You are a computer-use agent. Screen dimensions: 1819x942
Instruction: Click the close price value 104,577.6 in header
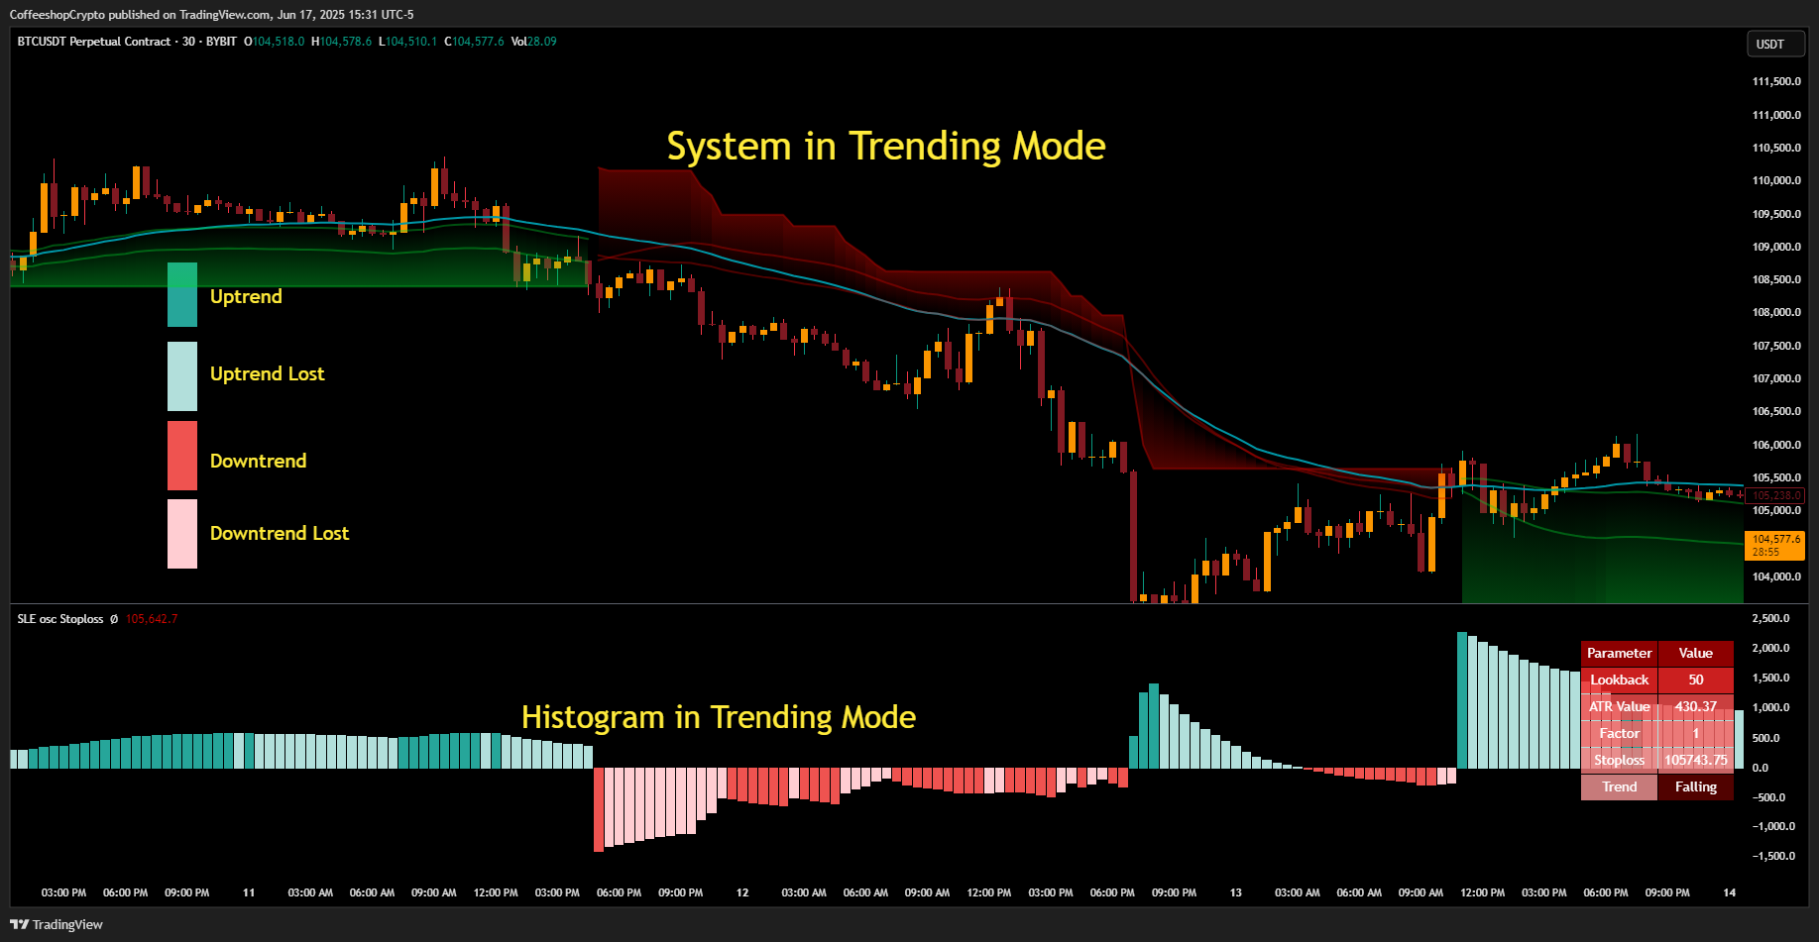[x=478, y=42]
